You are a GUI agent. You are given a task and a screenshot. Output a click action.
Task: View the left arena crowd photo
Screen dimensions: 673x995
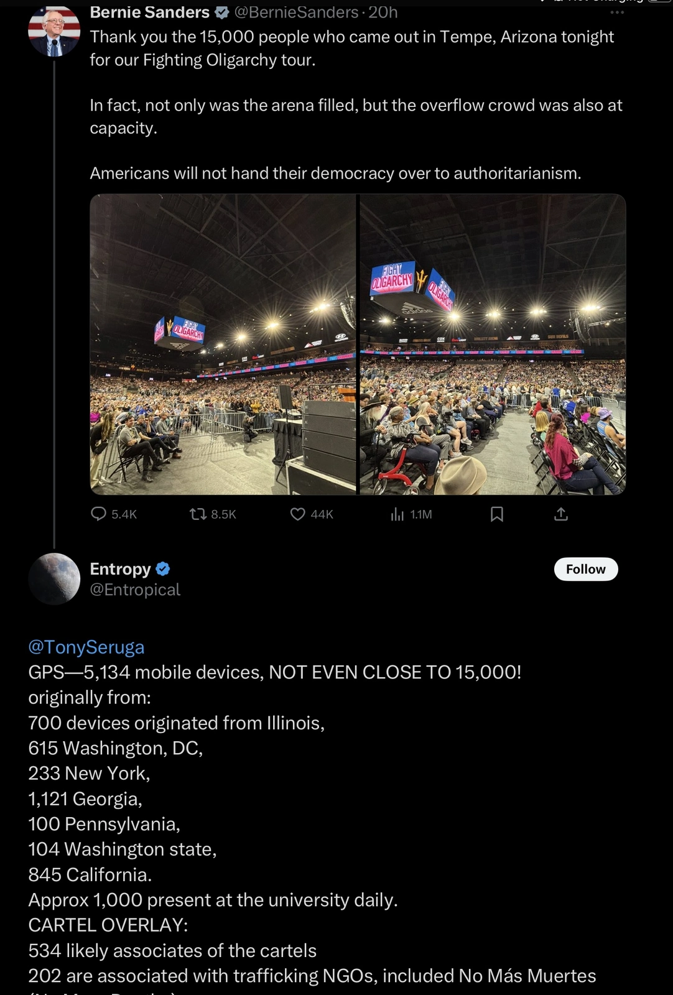pyautogui.click(x=223, y=345)
